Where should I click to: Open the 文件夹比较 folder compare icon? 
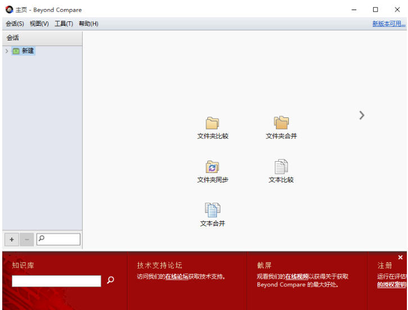(212, 123)
